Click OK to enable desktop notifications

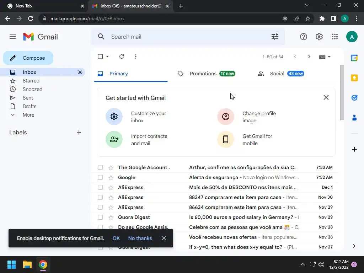click(116, 238)
